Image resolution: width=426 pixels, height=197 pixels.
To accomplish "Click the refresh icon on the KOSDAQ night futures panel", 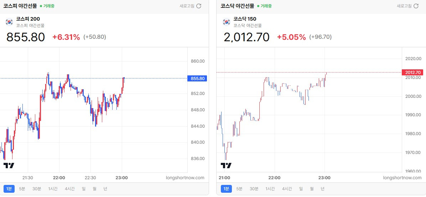I will point(416,6).
